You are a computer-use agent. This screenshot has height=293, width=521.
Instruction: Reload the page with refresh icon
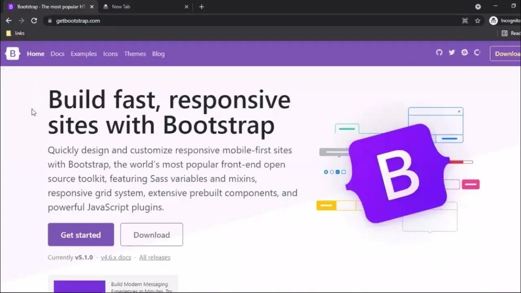click(x=34, y=21)
